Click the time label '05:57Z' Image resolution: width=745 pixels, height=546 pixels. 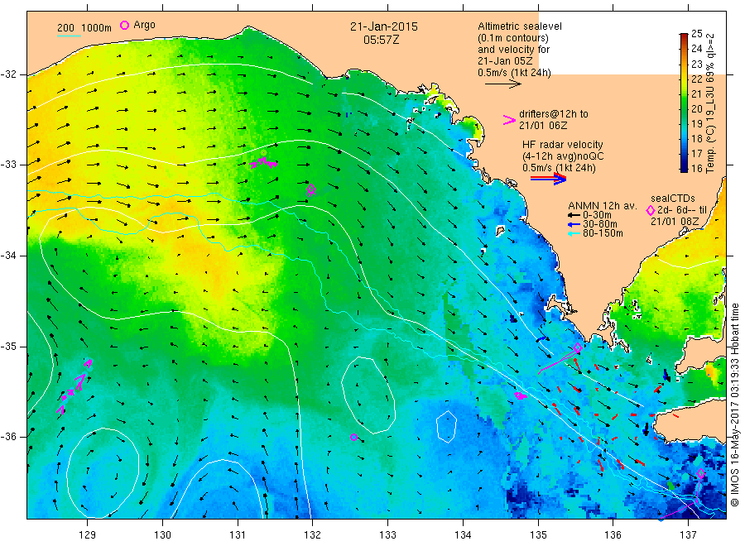click(x=382, y=40)
